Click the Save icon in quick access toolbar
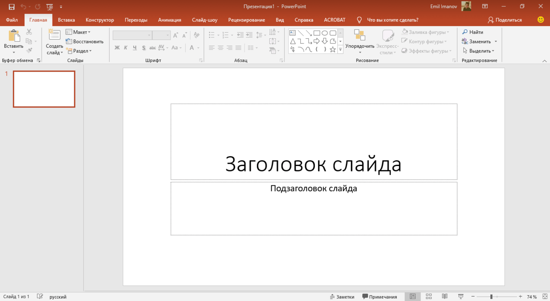Image resolution: width=550 pixels, height=301 pixels. pyautogui.click(x=12, y=6)
